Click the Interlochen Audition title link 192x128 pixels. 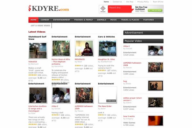(x=37, y=108)
